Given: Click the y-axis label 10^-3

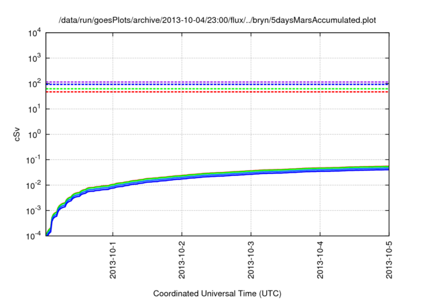Looking at the screenshot, I should pos(33,211).
